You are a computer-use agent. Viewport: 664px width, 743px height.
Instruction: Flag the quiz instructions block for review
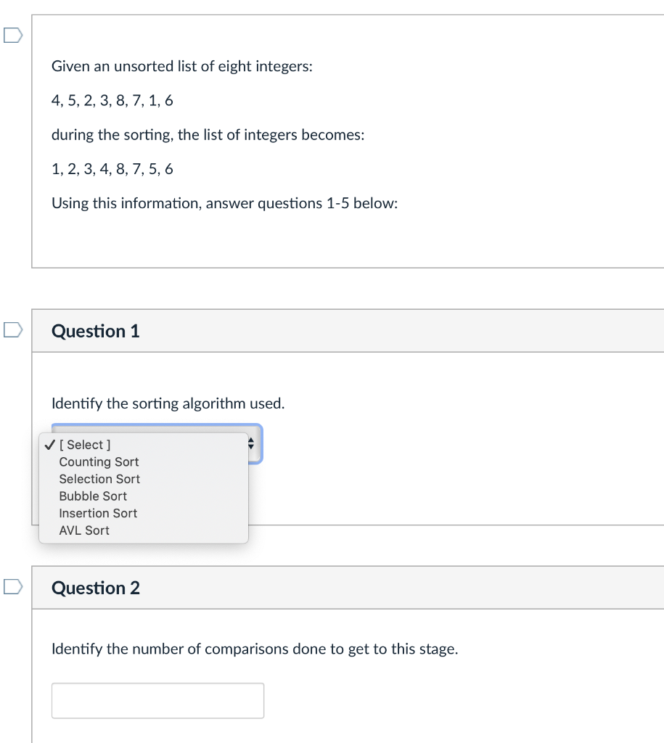(12, 34)
